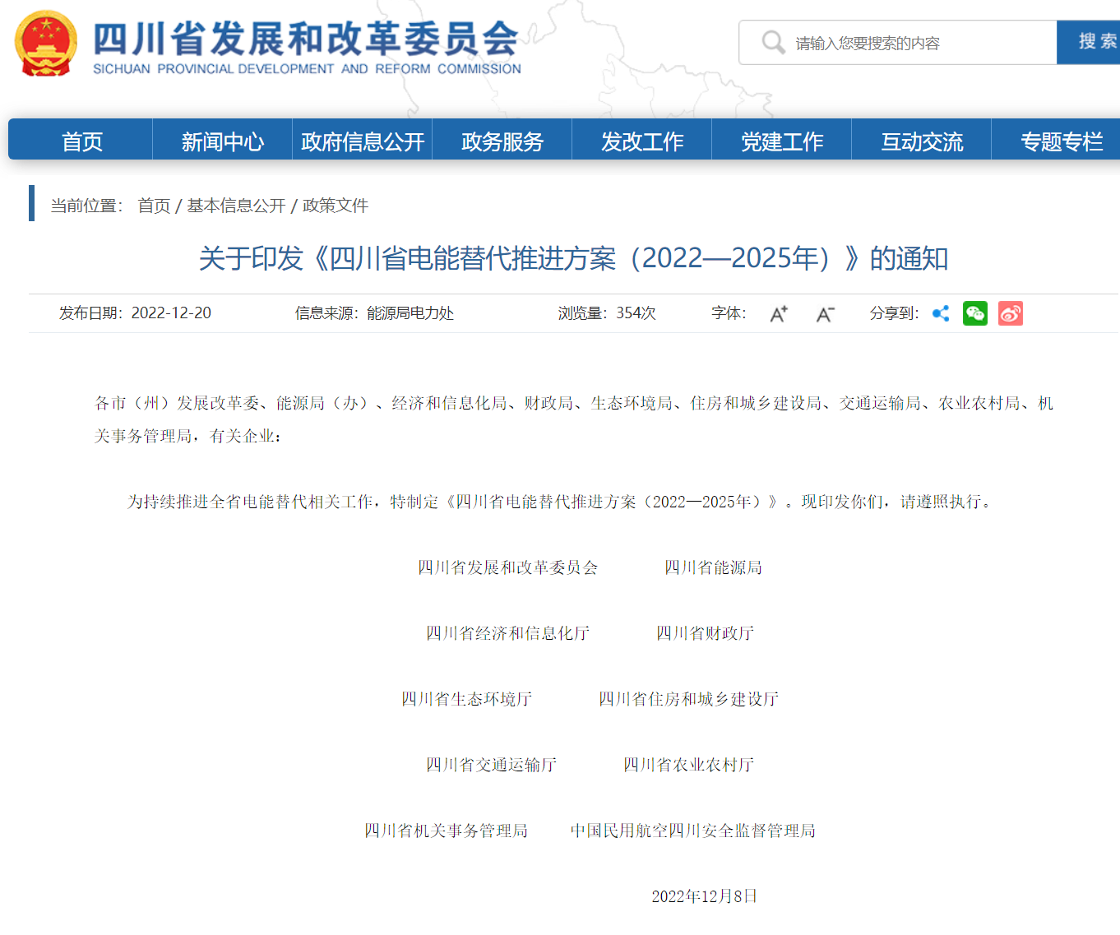Increase font size with A+ icon

(778, 313)
